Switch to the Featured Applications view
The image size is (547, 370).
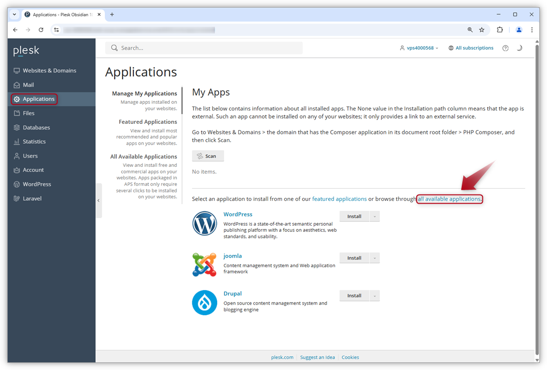pyautogui.click(x=148, y=121)
